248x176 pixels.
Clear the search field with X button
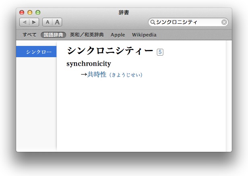[224, 22]
